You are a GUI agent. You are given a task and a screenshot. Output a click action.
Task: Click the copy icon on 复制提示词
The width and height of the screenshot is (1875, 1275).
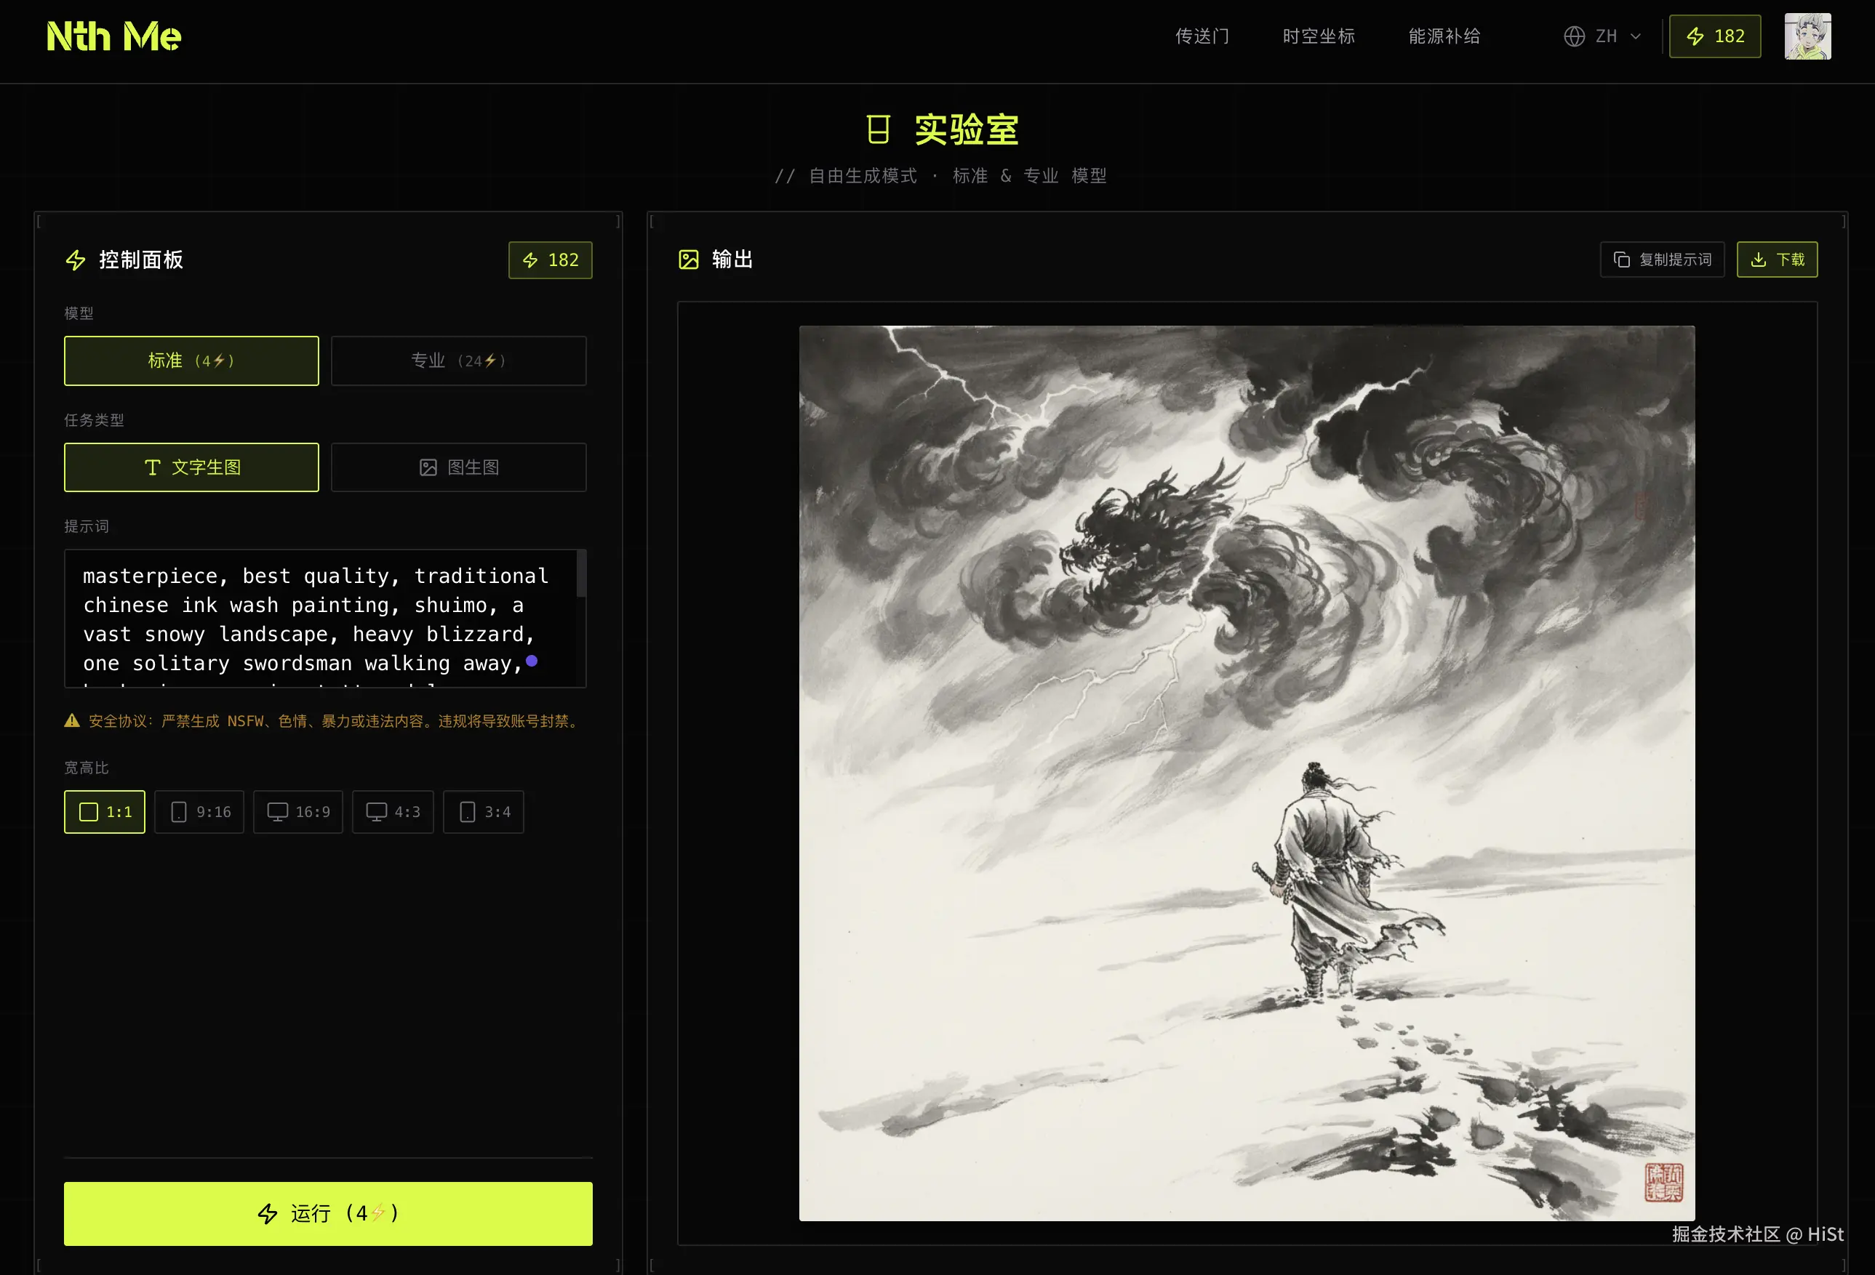point(1623,259)
